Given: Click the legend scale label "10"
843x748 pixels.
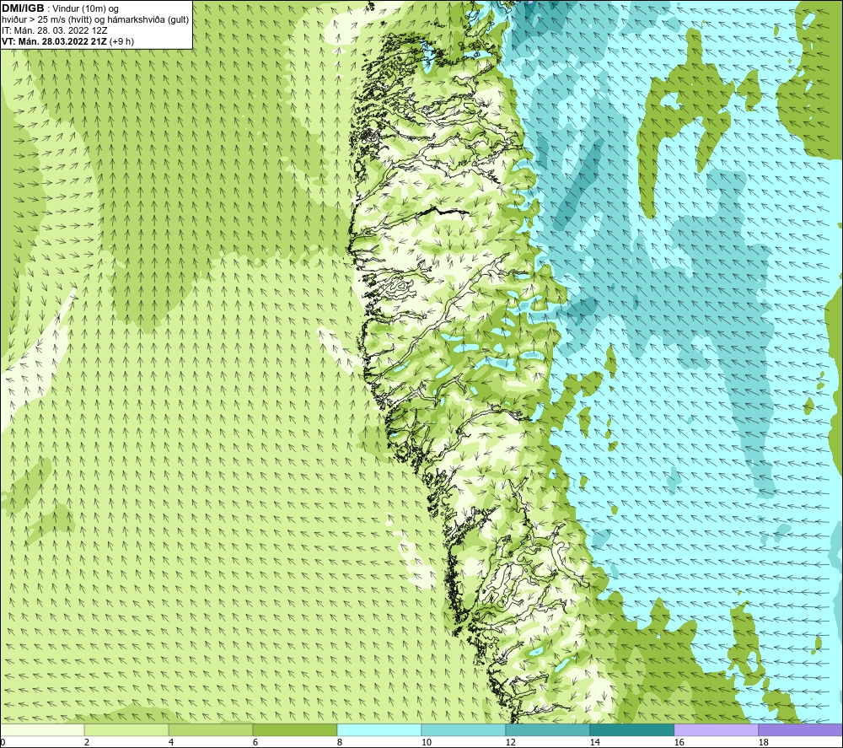Looking at the screenshot, I should [426, 742].
